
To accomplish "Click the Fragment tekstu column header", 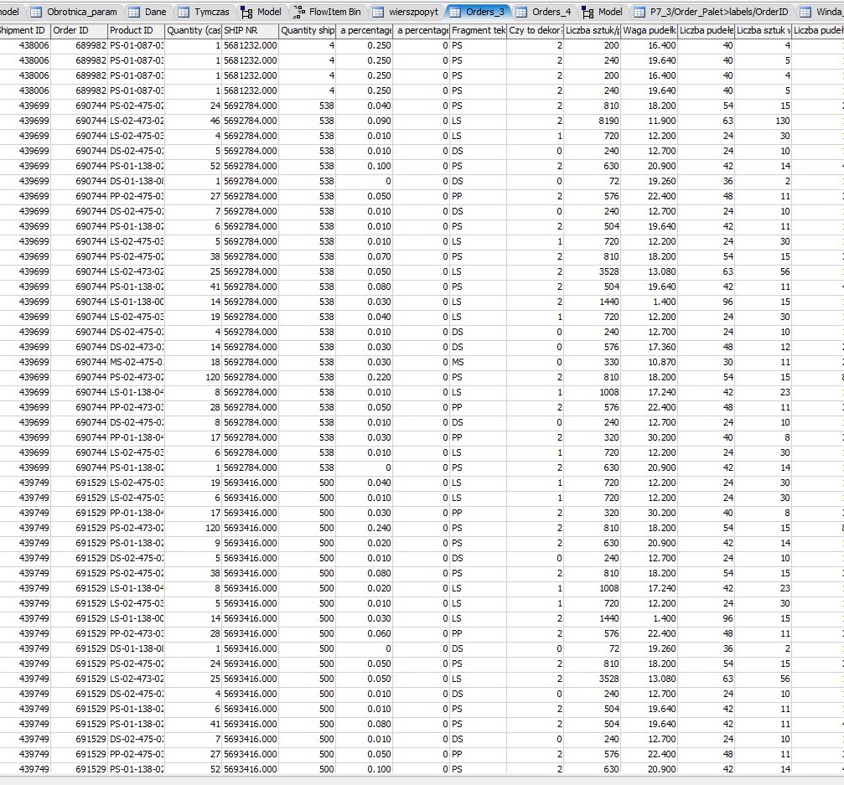I will tap(478, 30).
